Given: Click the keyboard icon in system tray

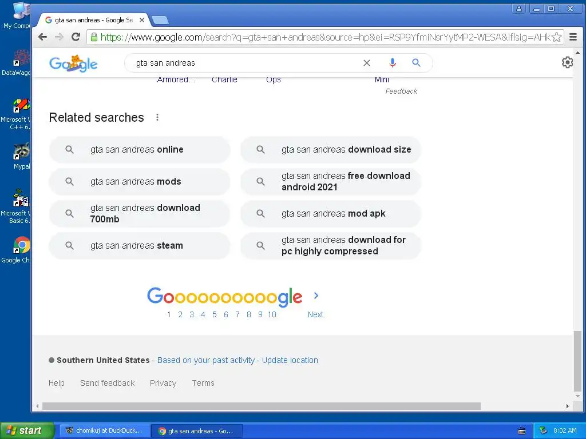Looking at the screenshot, I should 522,431.
